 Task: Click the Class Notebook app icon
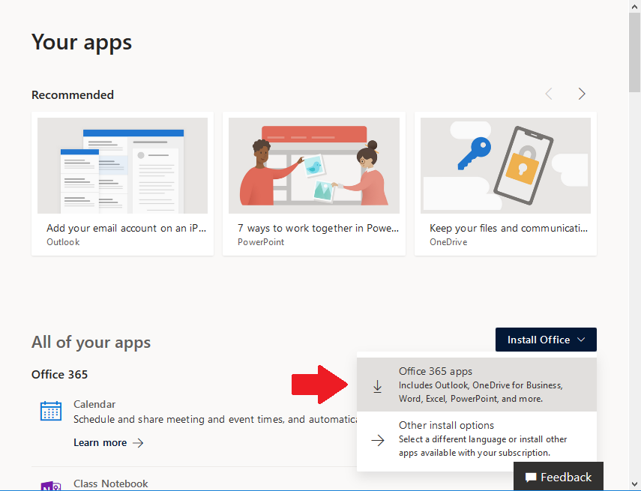click(x=51, y=486)
